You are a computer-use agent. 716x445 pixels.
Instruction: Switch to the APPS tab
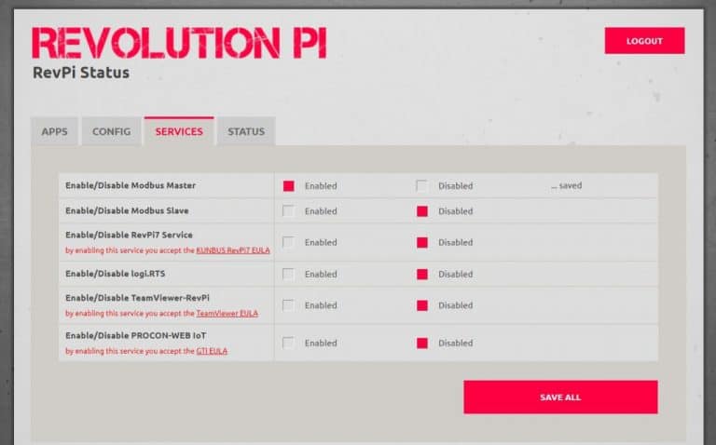click(55, 132)
